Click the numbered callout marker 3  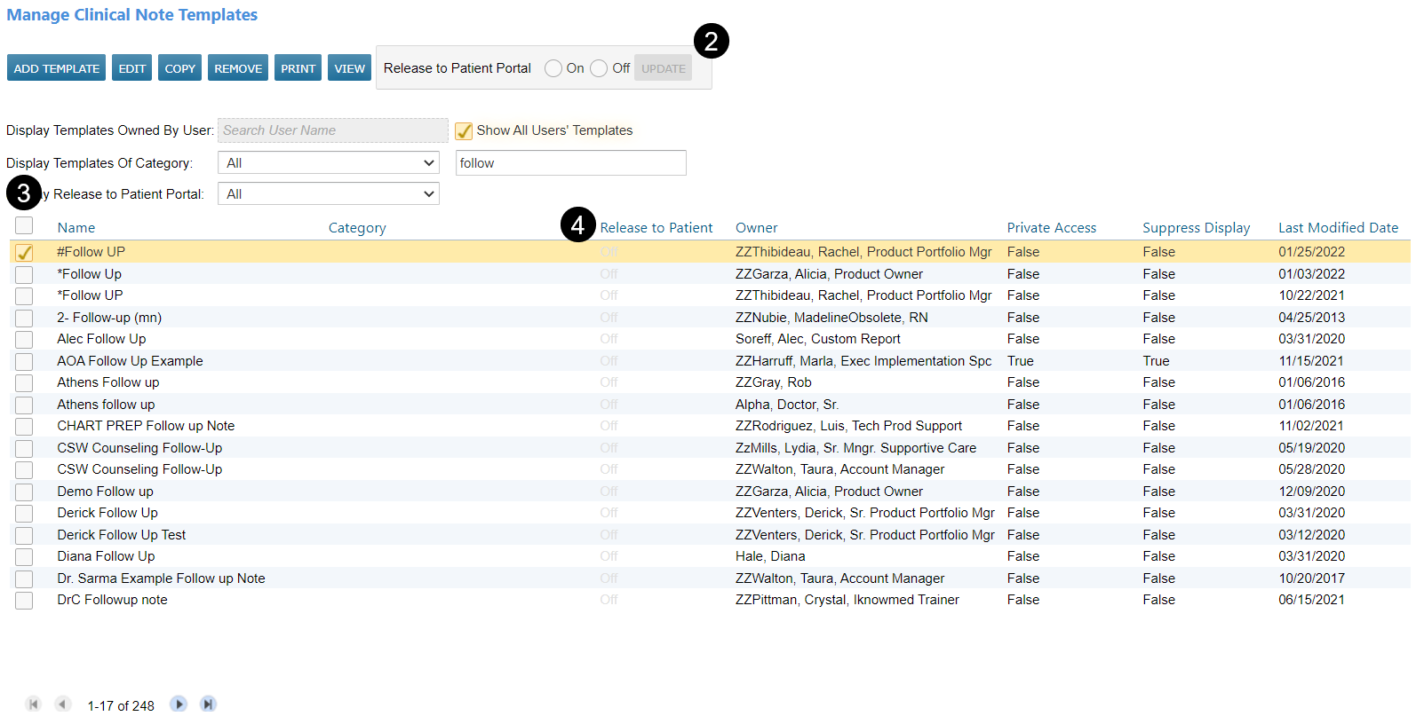24,193
